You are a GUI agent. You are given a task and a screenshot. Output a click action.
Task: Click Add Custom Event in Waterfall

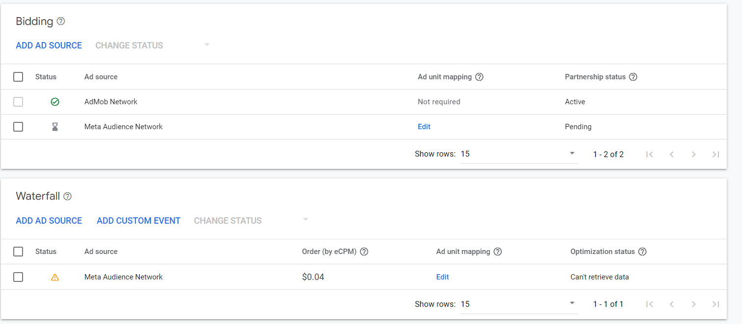tap(138, 221)
